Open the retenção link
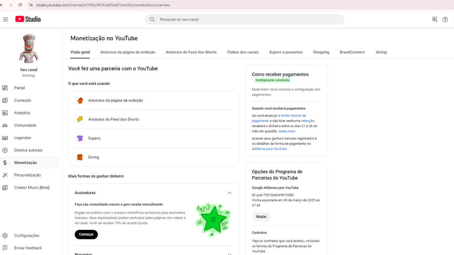 [x=308, y=121]
